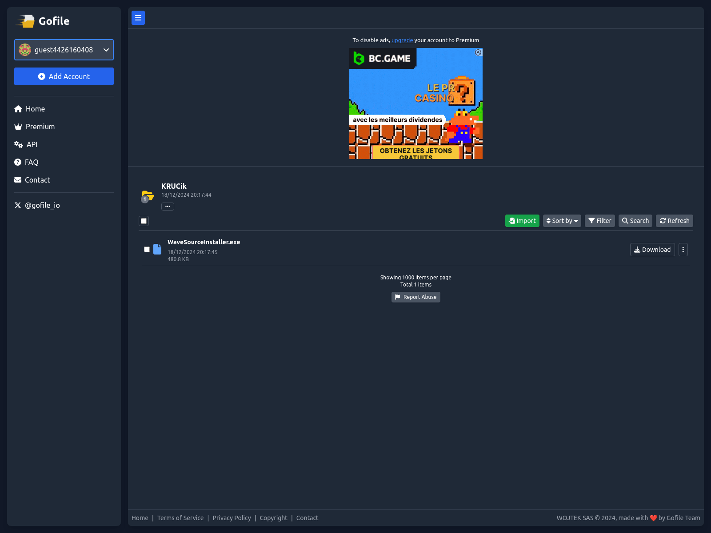Screen dimensions: 711x533
Task: Click the Search magnifier icon
Action: (625, 221)
